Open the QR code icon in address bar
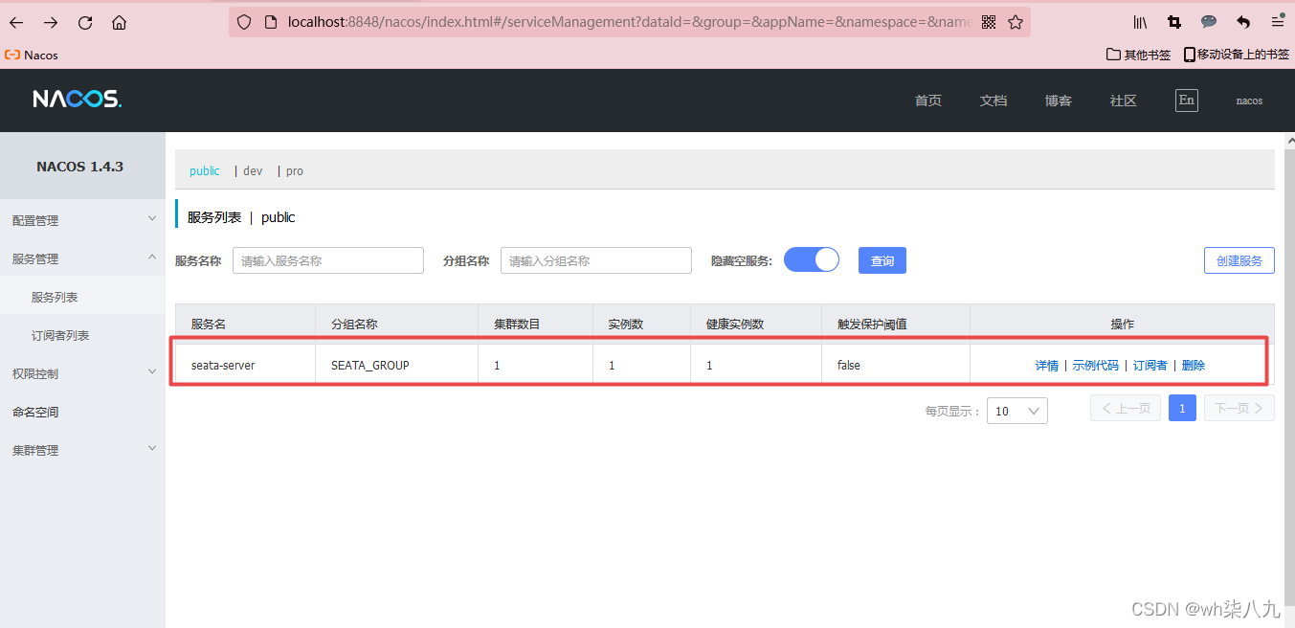Image resolution: width=1295 pixels, height=628 pixels. point(989,22)
